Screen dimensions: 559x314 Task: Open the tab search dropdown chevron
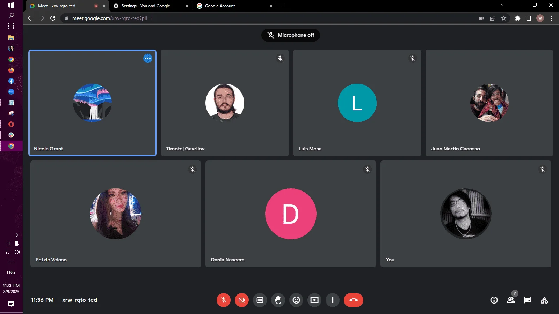(503, 5)
